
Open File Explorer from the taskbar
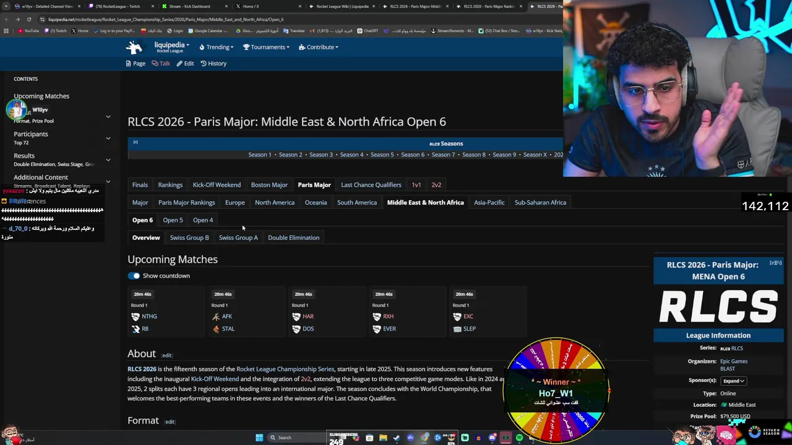tap(383, 438)
